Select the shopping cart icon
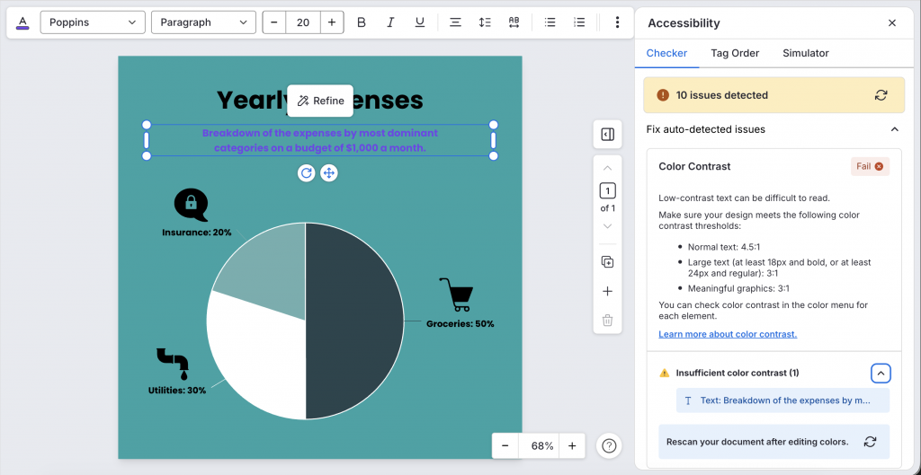921x475 pixels. tap(456, 295)
